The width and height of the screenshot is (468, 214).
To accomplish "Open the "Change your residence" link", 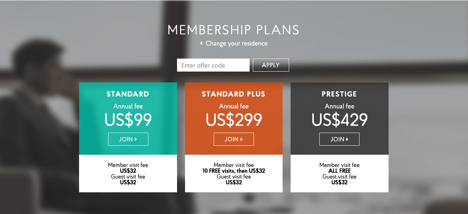I will pos(236,43).
